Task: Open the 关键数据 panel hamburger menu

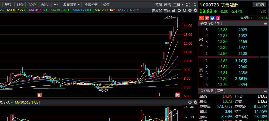Action: pyautogui.click(x=265, y=91)
